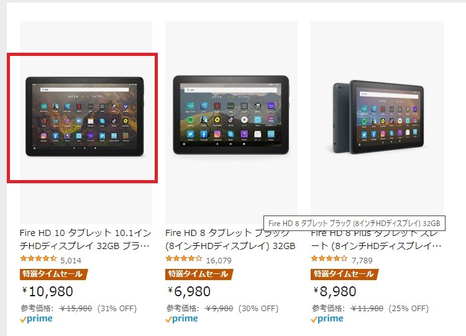Image resolution: width=466 pixels, height=336 pixels.
Task: Open the 16,079 reviews link
Action: click(x=219, y=261)
